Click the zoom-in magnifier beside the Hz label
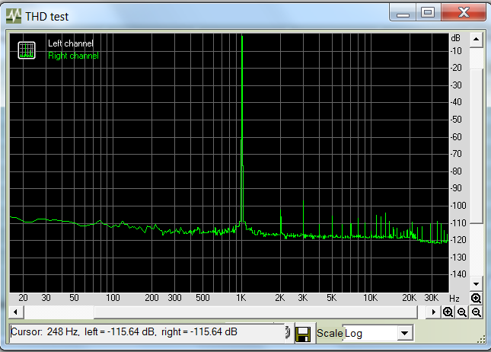 coord(476,298)
